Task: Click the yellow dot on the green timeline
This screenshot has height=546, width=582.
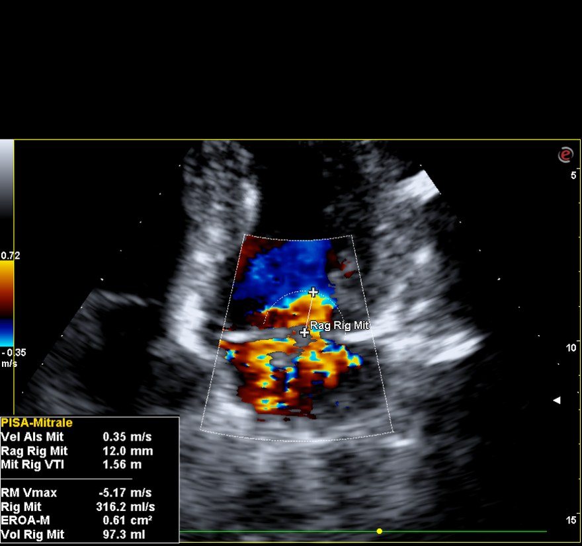Action: click(x=380, y=531)
